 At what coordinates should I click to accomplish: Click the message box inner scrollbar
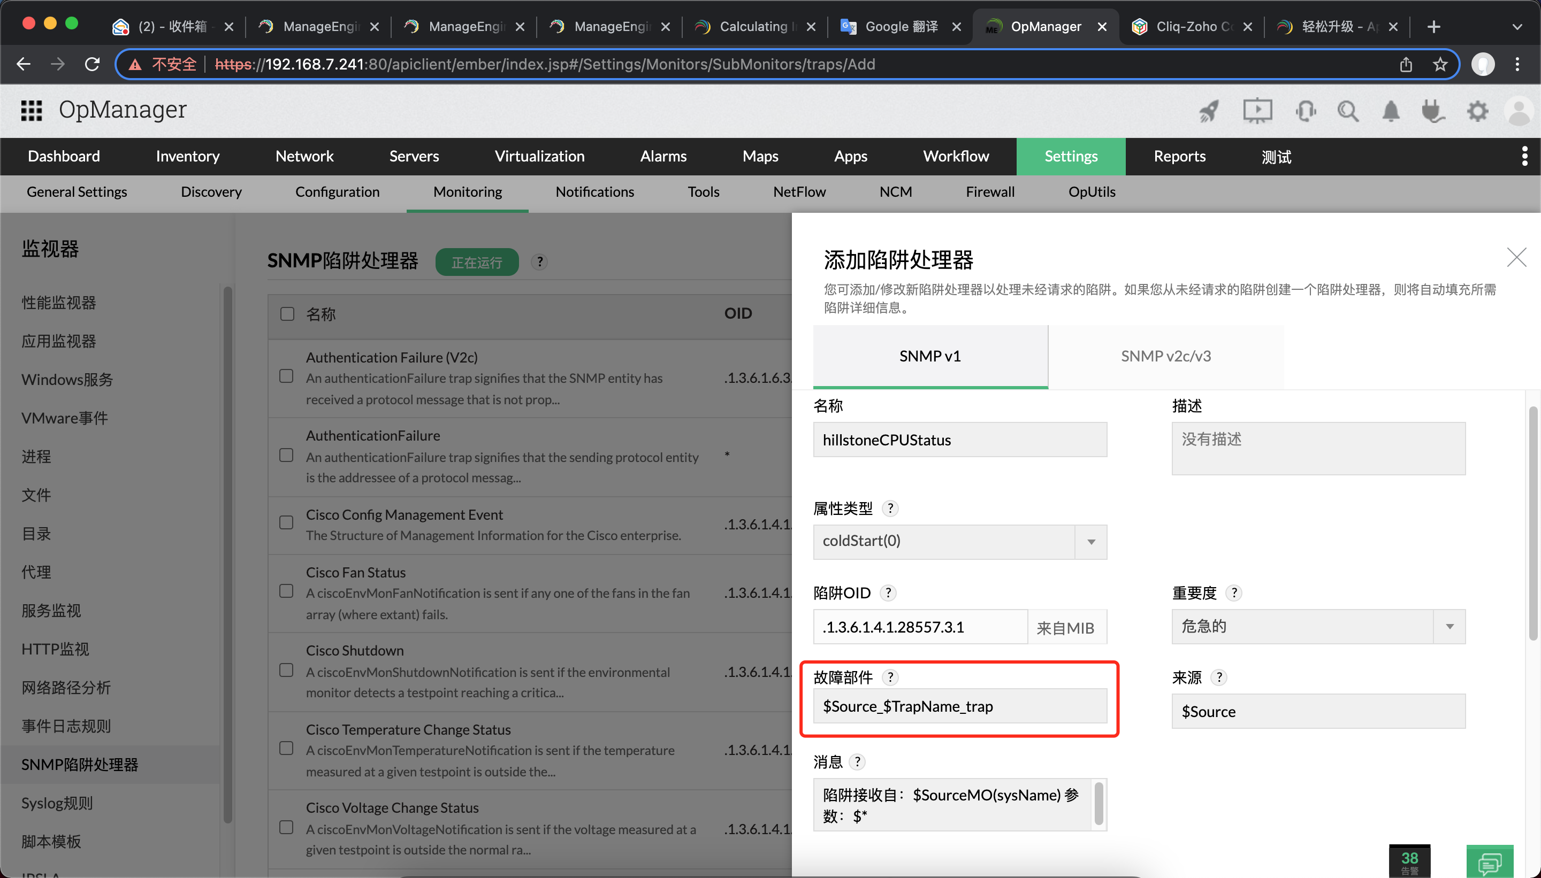click(x=1098, y=804)
